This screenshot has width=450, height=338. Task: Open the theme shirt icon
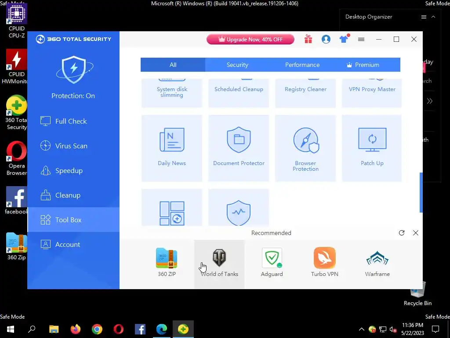344,39
